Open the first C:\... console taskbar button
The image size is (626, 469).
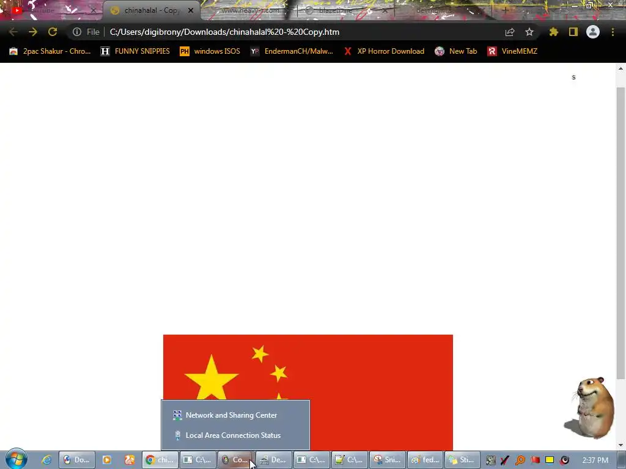197,460
